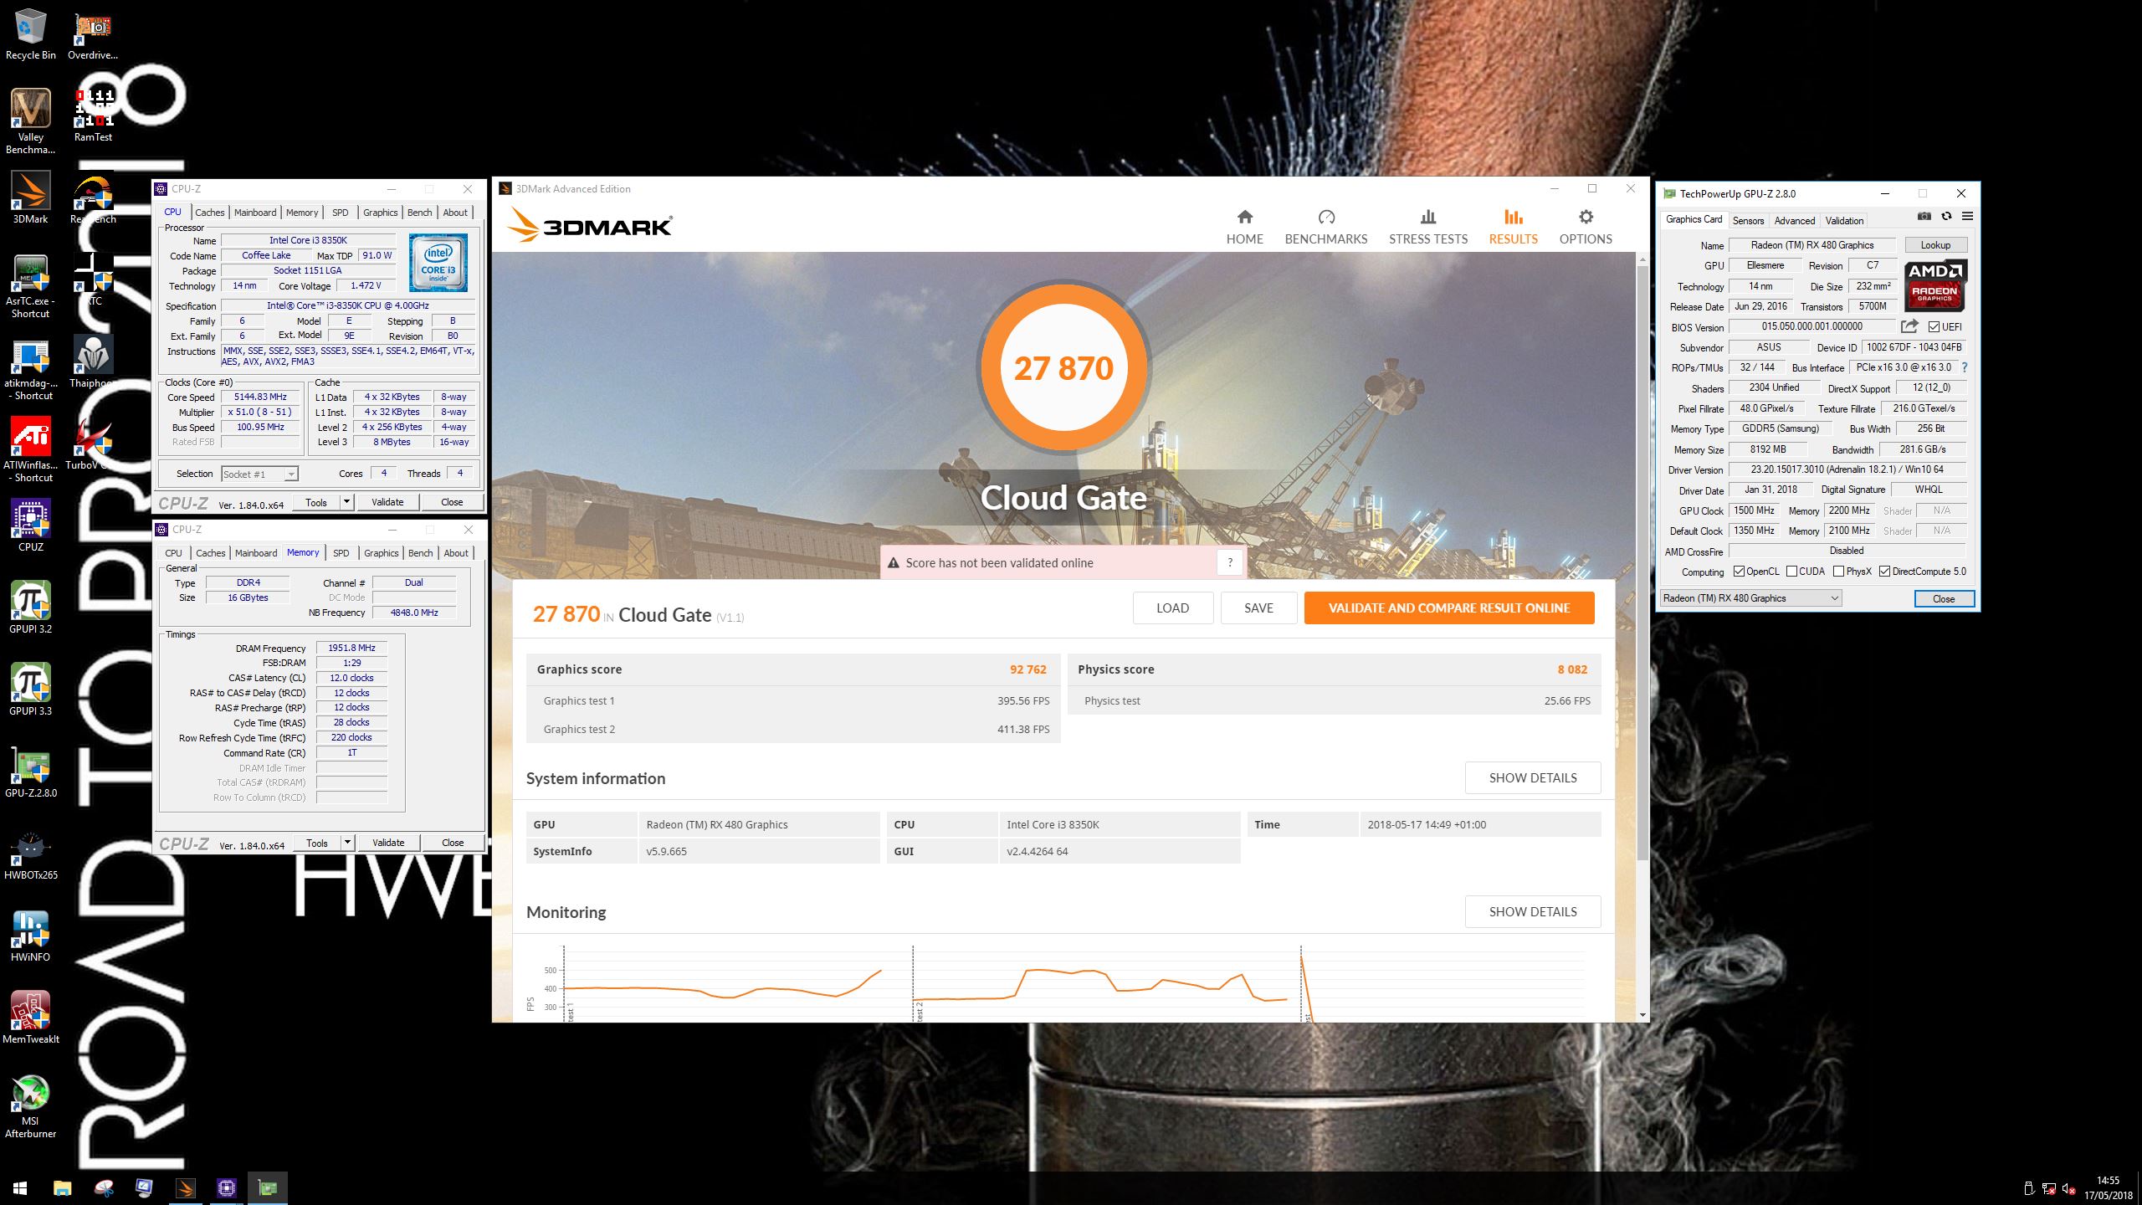Open the GPUPI 3.2 desktop icon
2142x1205 pixels.
(x=31, y=608)
